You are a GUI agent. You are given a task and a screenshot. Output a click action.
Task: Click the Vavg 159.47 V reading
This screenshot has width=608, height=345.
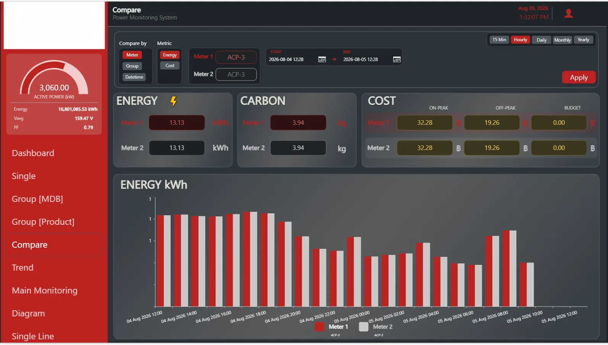[x=84, y=118]
